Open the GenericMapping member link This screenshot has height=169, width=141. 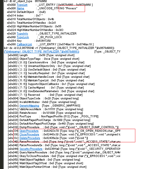29,106
